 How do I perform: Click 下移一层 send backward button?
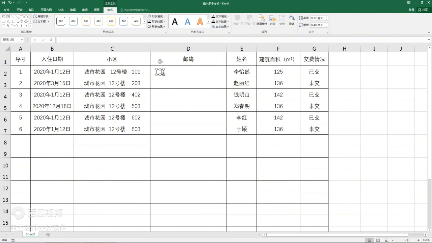tap(250, 21)
